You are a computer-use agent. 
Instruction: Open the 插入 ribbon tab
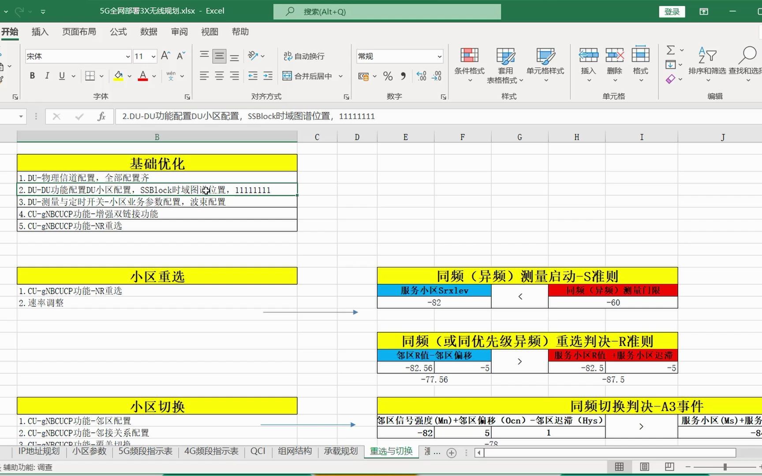(40, 32)
